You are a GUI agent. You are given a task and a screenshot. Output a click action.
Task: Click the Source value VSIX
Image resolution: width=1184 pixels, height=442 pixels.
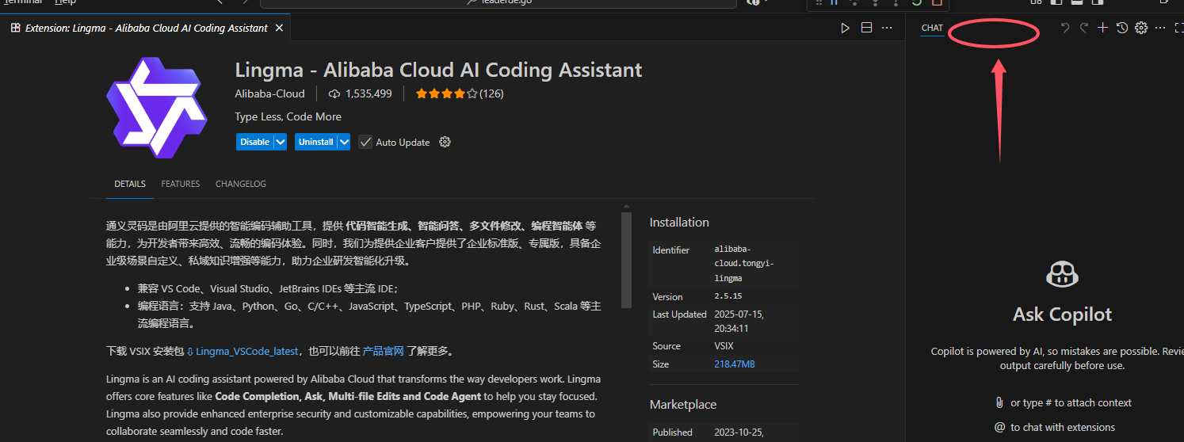pyautogui.click(x=724, y=346)
